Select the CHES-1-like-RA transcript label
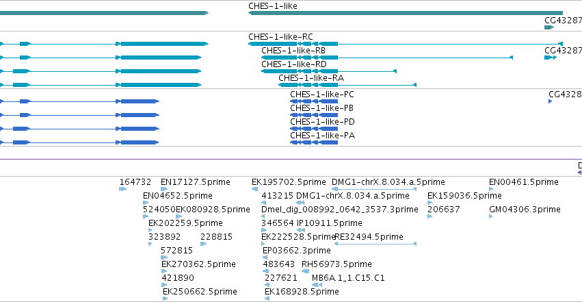Screen dimensions: 582x302 tap(311, 78)
